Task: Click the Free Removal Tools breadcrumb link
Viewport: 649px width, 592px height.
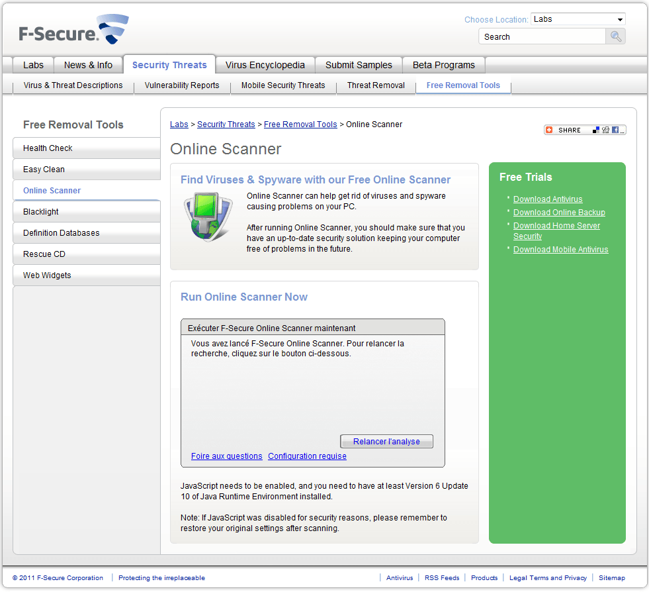Action: [300, 124]
